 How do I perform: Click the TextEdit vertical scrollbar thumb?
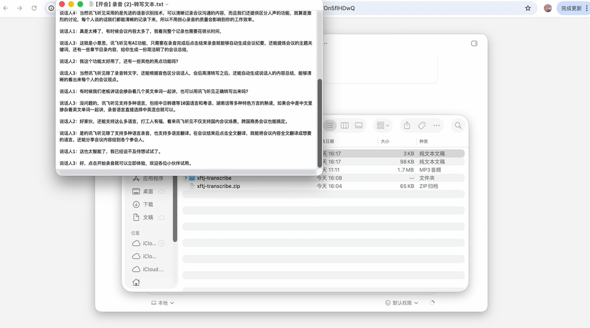coord(320,123)
